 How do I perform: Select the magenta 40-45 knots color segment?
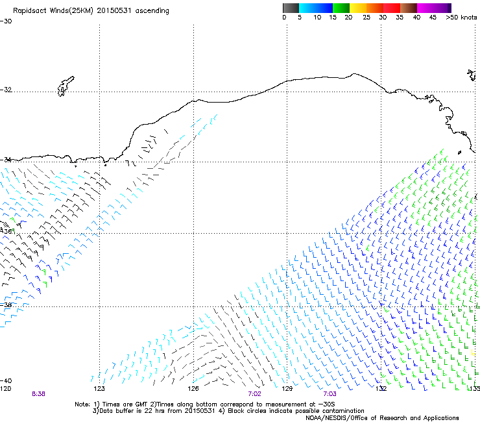pos(426,8)
